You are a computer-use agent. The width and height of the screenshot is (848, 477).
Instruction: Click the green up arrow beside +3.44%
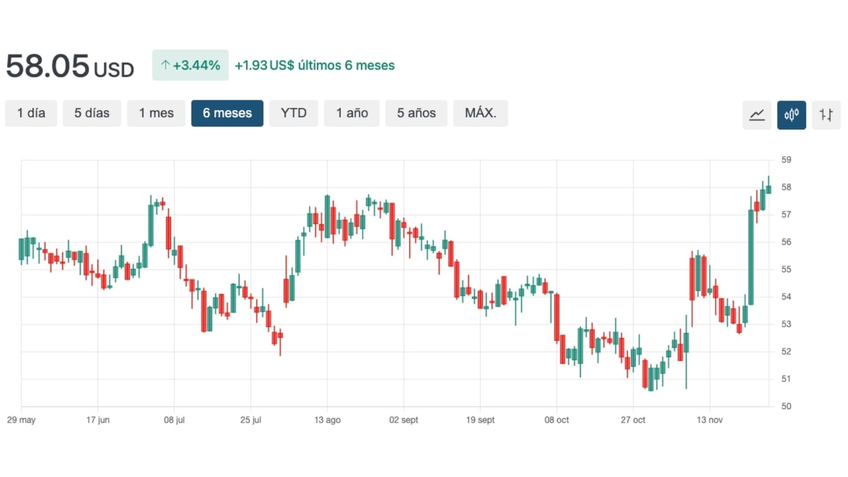point(165,65)
